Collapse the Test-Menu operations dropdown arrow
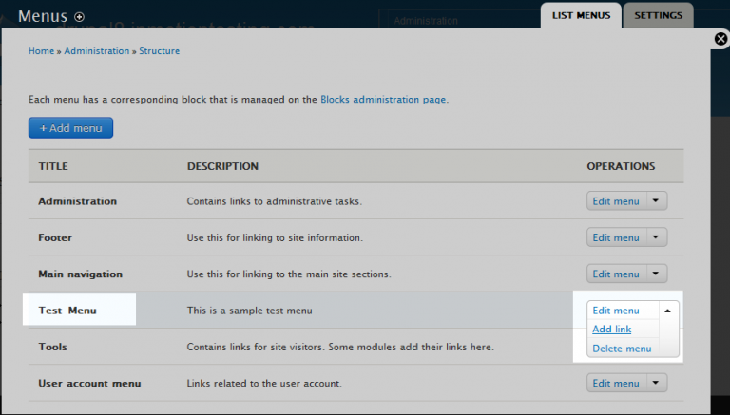Viewport: 730px width, 415px height. (x=667, y=311)
